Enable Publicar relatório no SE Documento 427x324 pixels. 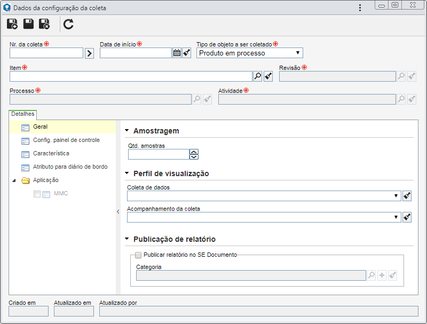(138, 255)
